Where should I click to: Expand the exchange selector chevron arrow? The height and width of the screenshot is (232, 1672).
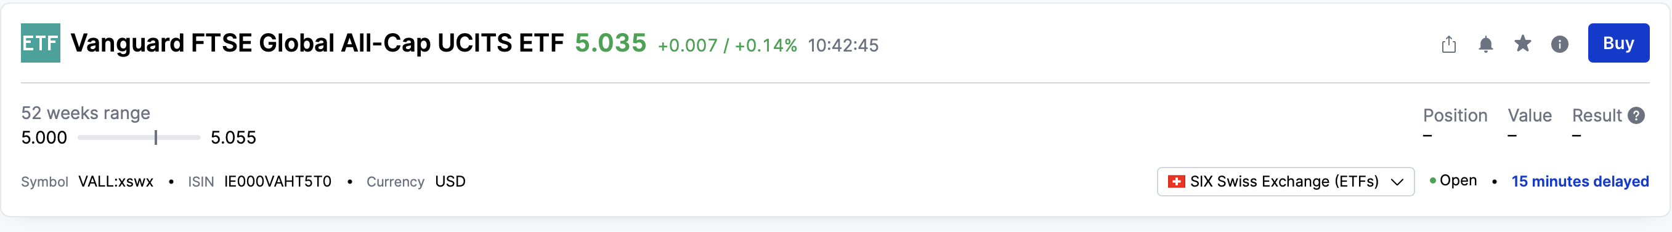point(1397,182)
